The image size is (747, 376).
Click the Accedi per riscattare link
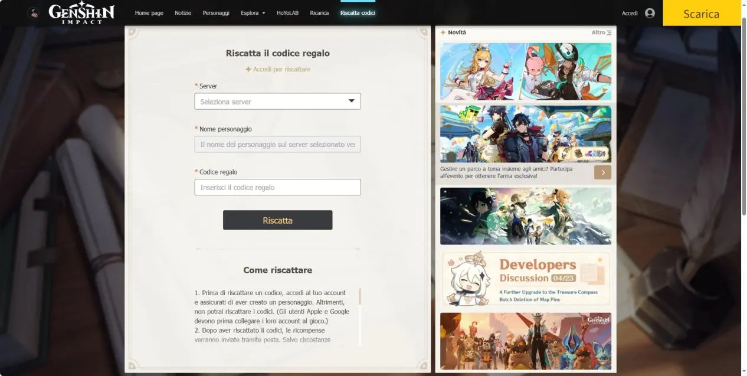point(278,69)
